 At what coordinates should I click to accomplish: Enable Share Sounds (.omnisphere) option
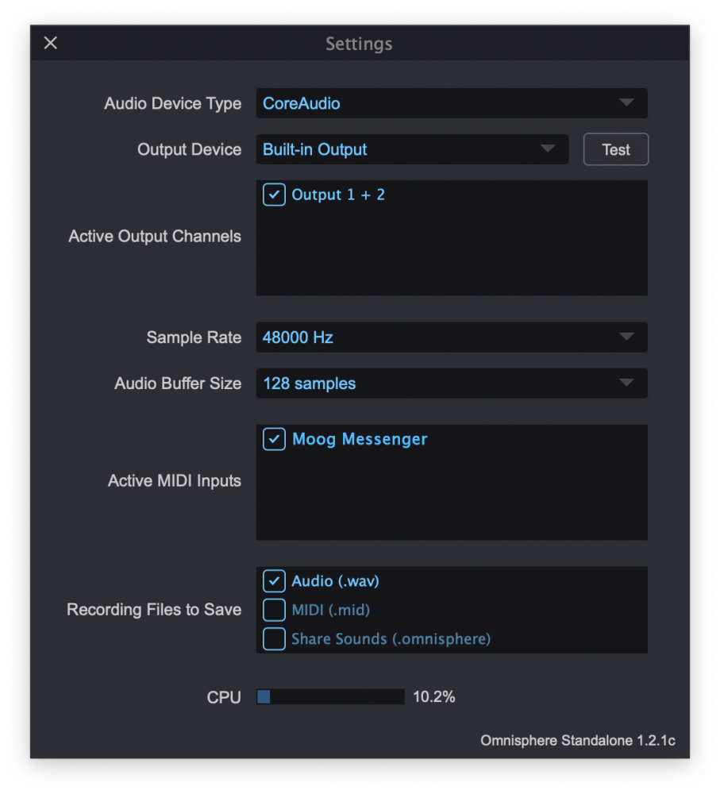pyautogui.click(x=274, y=638)
